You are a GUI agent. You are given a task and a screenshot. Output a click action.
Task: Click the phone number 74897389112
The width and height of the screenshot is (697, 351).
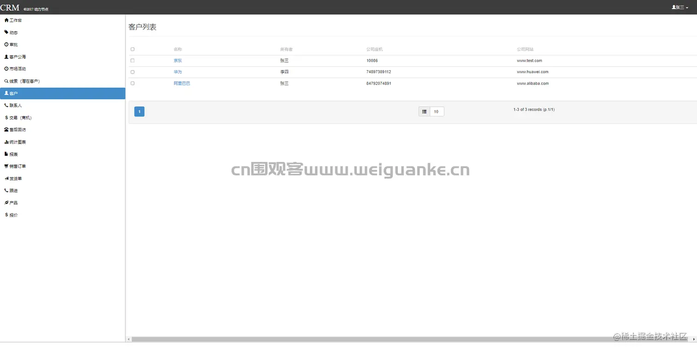pyautogui.click(x=379, y=72)
